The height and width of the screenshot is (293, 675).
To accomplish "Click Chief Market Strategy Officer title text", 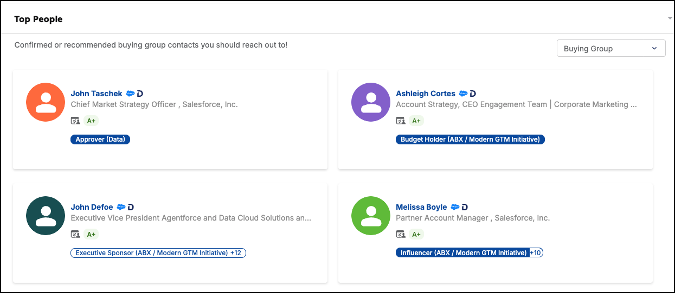I will click(155, 104).
